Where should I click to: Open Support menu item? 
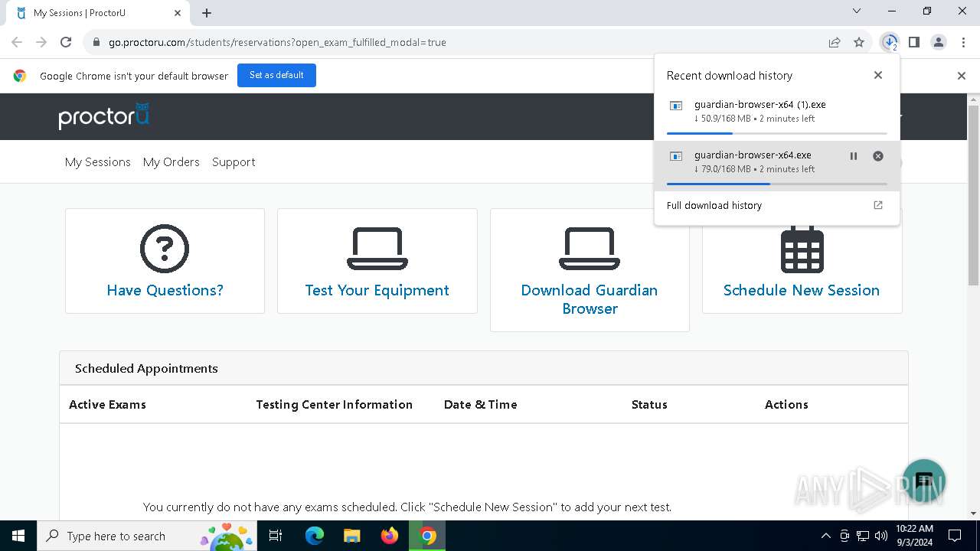pyautogui.click(x=234, y=162)
